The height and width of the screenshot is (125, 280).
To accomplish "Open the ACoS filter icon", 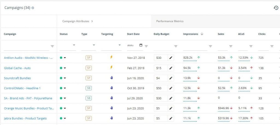I will 251,46.
